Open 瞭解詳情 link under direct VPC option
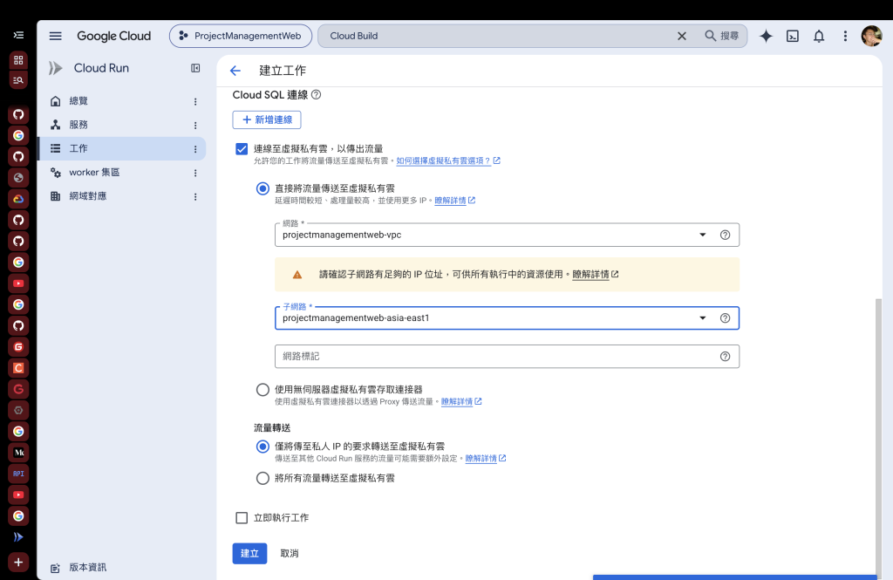Screen dimensions: 893x580 click(x=454, y=201)
